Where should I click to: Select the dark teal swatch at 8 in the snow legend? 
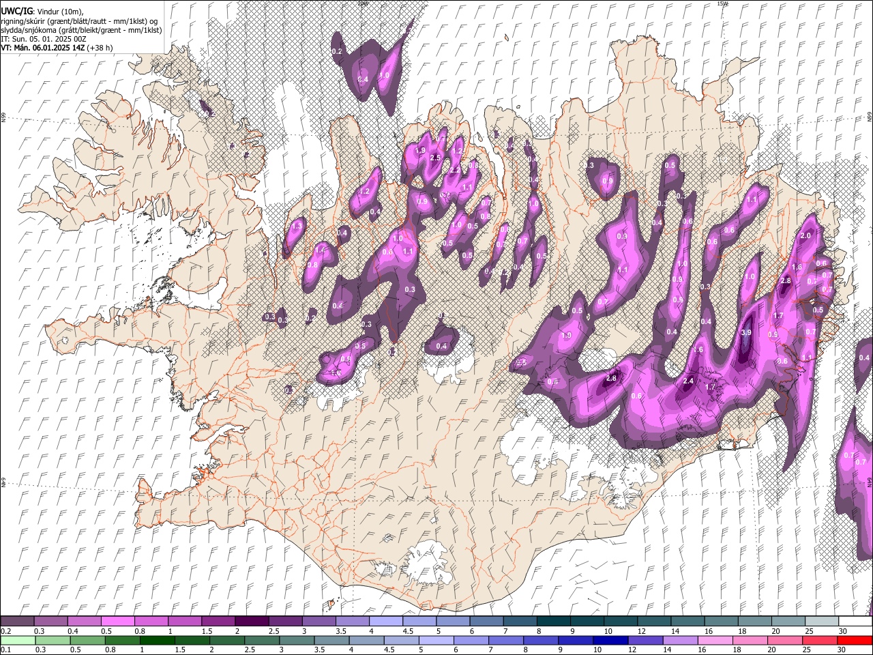(x=553, y=621)
